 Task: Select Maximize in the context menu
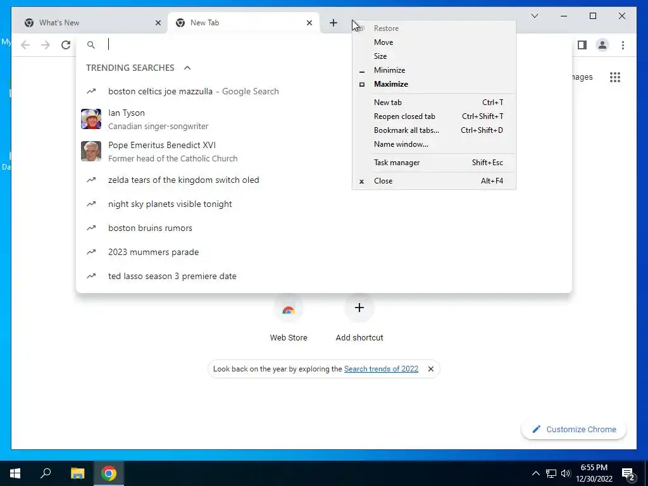click(434, 84)
